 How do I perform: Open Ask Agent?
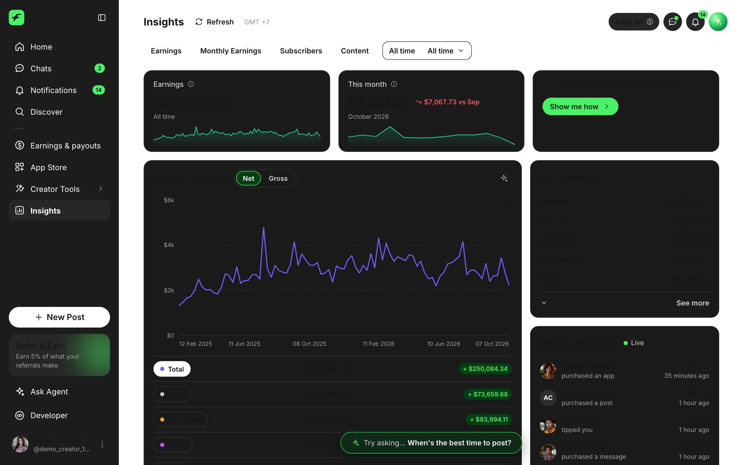pos(59,392)
